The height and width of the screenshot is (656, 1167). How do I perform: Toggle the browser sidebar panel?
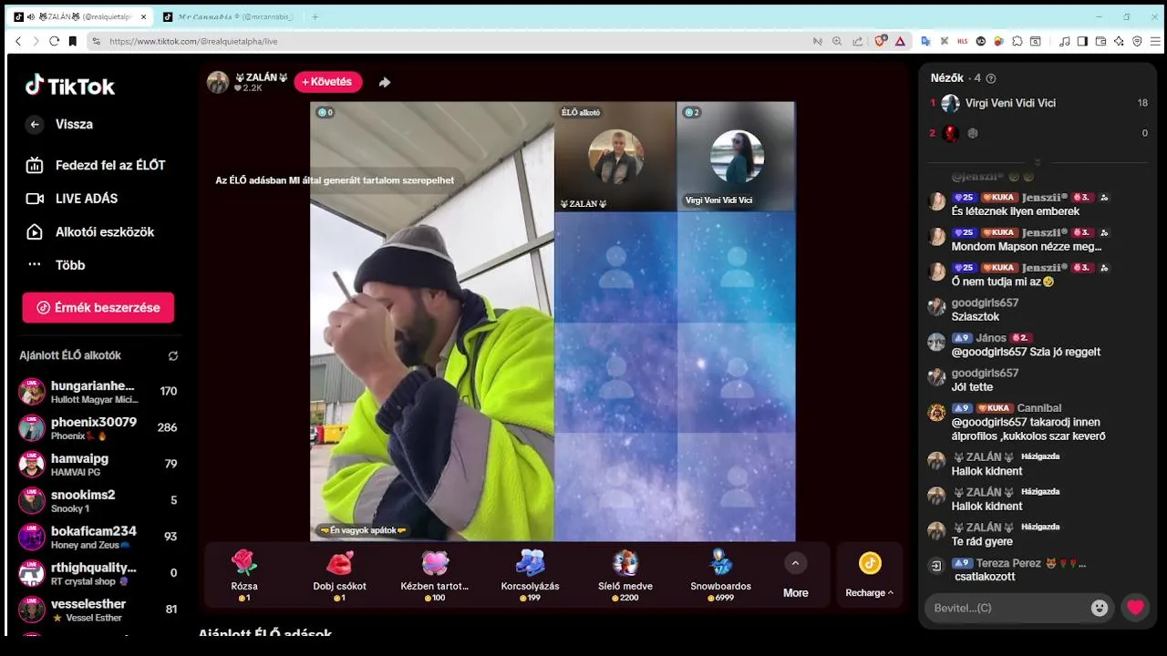click(x=1082, y=41)
